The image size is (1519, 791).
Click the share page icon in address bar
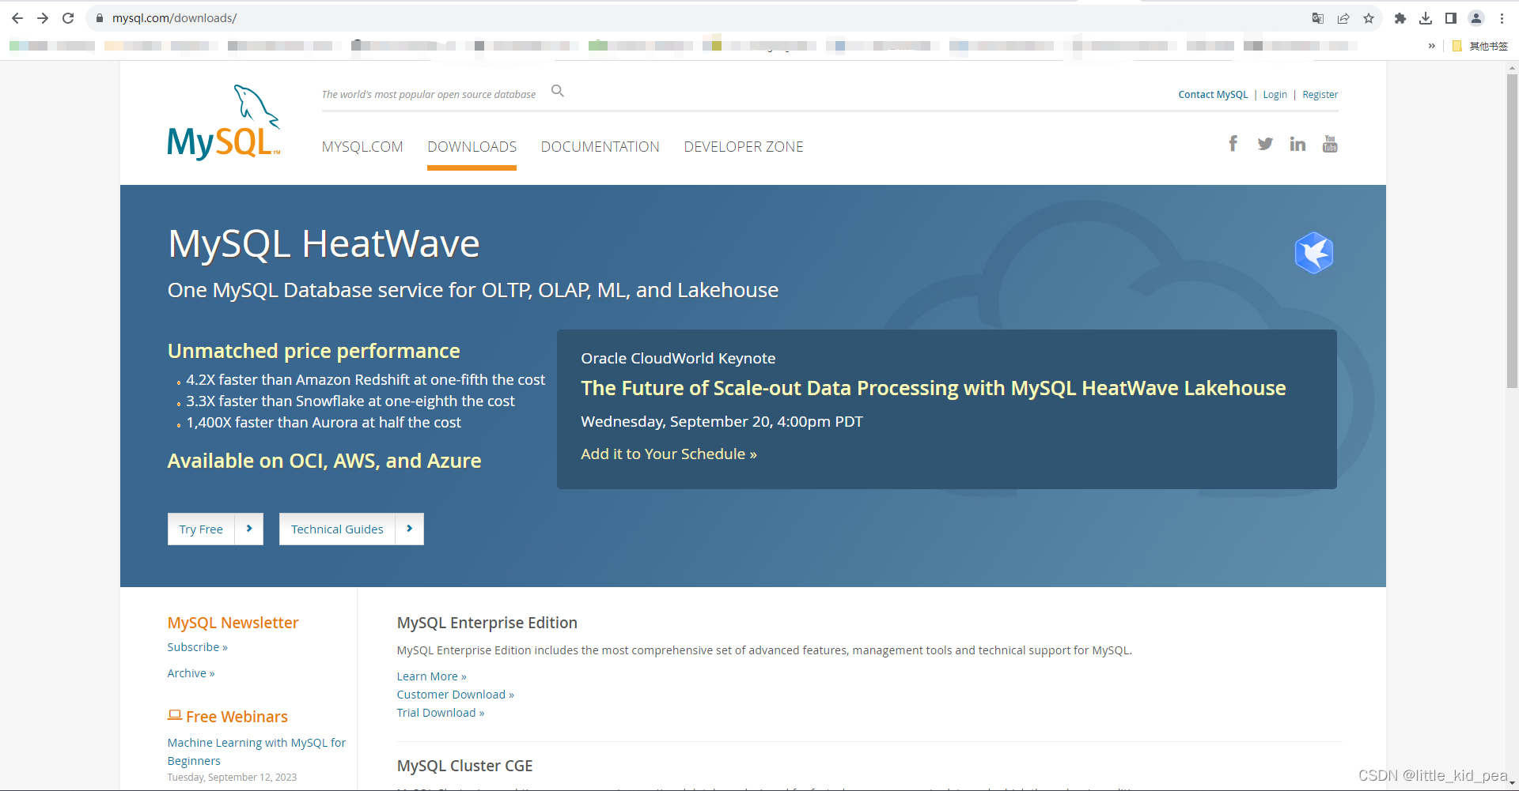click(1343, 18)
